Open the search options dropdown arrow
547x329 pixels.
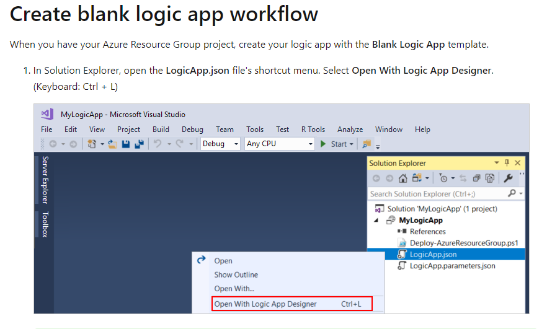521,193
